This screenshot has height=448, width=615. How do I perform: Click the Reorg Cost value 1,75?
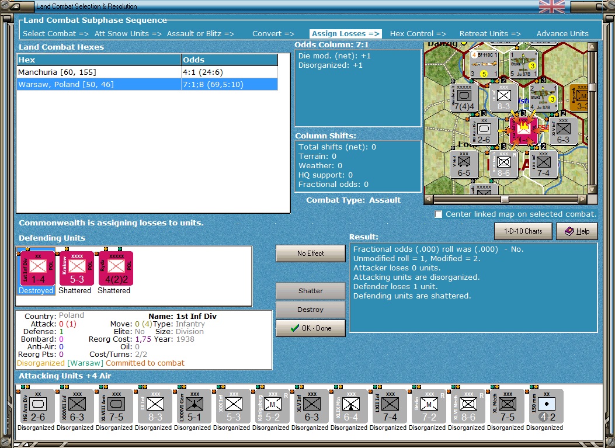143,339
